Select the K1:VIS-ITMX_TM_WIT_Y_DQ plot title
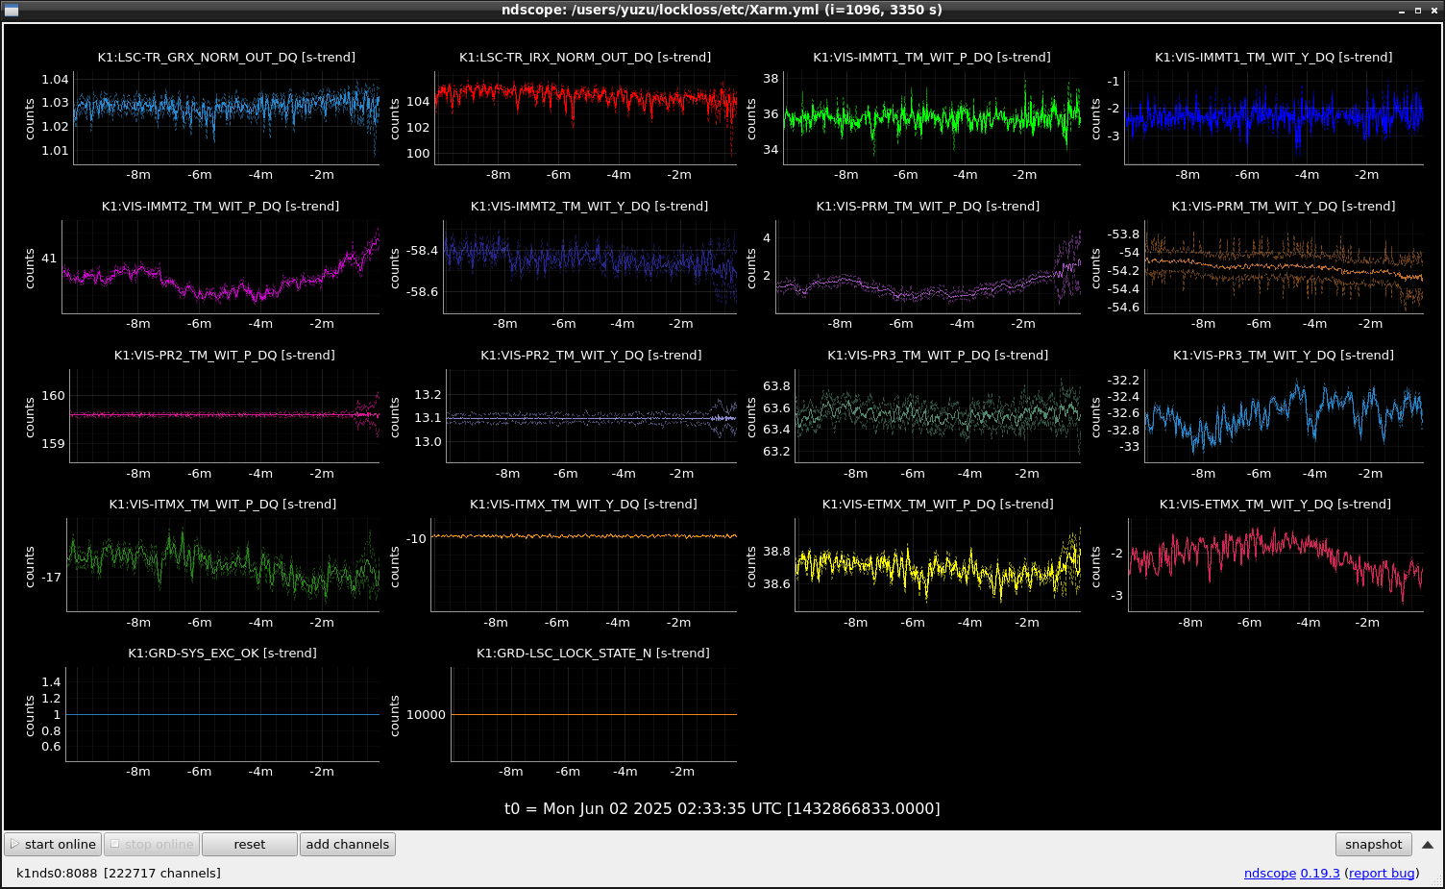This screenshot has height=889, width=1445. (x=584, y=504)
